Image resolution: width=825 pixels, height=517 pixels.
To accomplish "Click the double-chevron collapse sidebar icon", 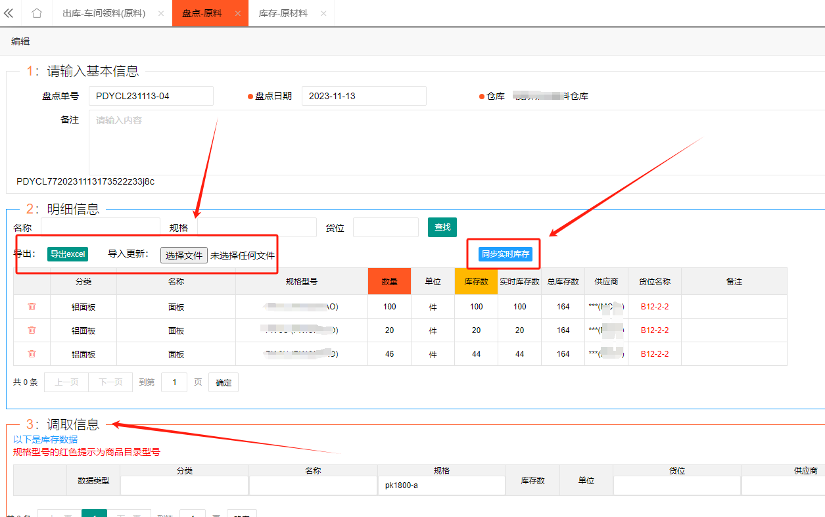I will pos(9,13).
